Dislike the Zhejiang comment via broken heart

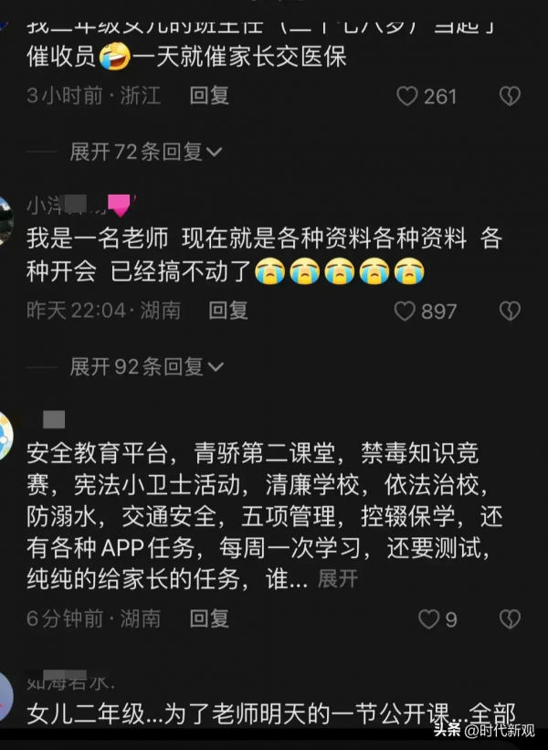[510, 96]
